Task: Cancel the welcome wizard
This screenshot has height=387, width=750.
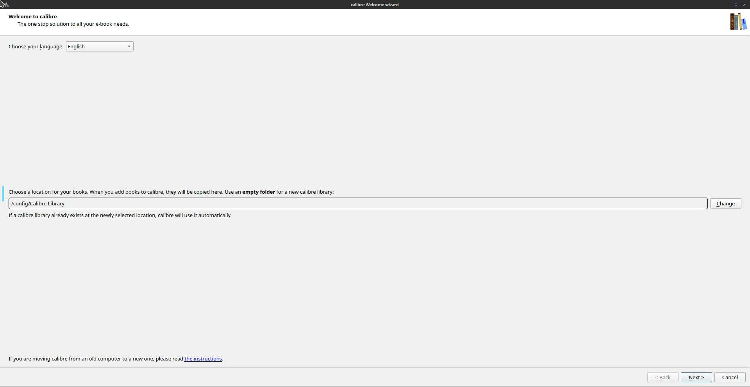Action: [x=729, y=377]
